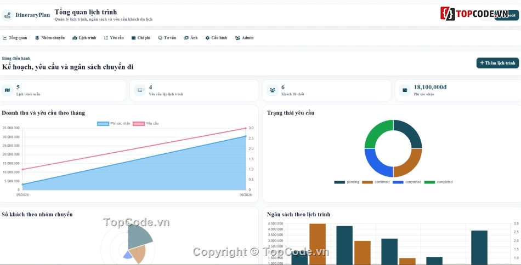Viewport: 521px width, 265px height.
Task: Click the wallet icon on Phí xác nhận card
Action: point(405,90)
